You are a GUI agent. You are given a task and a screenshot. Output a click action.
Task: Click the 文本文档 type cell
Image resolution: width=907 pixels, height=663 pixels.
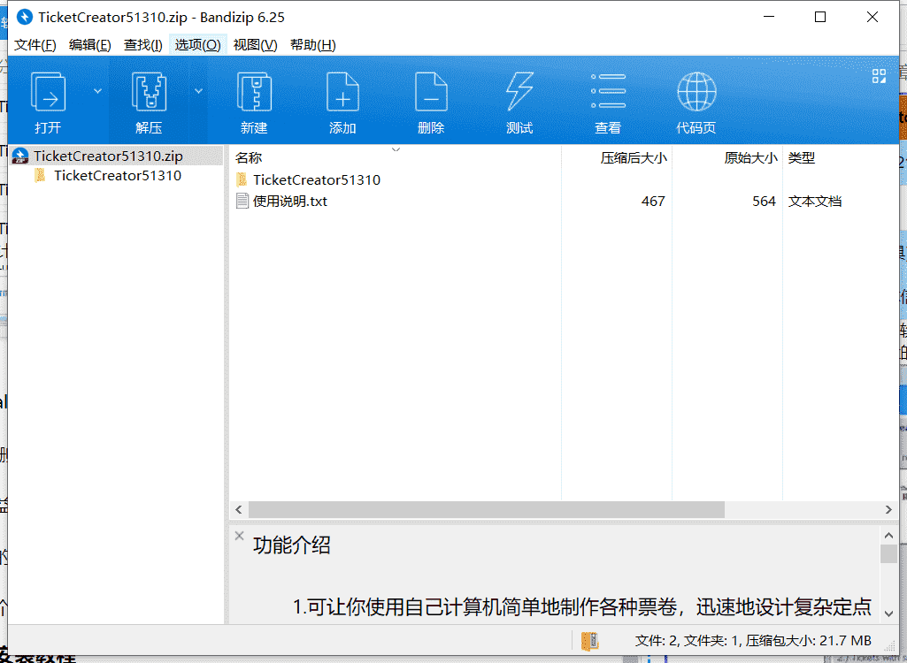814,202
